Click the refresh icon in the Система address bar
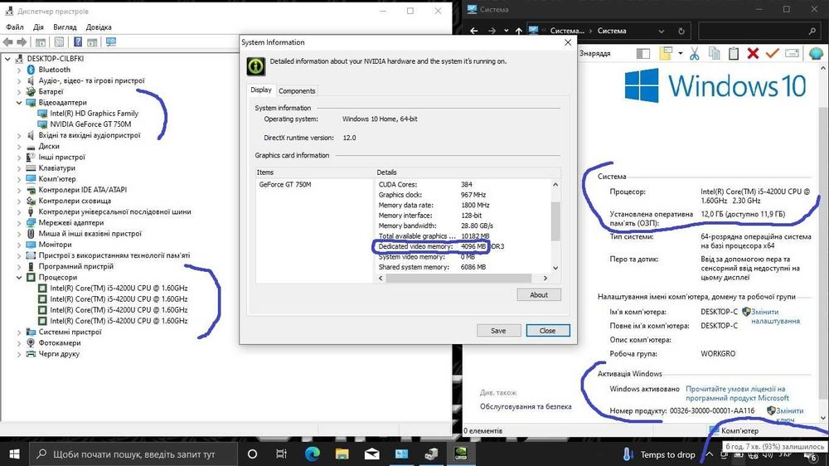Image resolution: width=829 pixels, height=466 pixels. tap(681, 31)
